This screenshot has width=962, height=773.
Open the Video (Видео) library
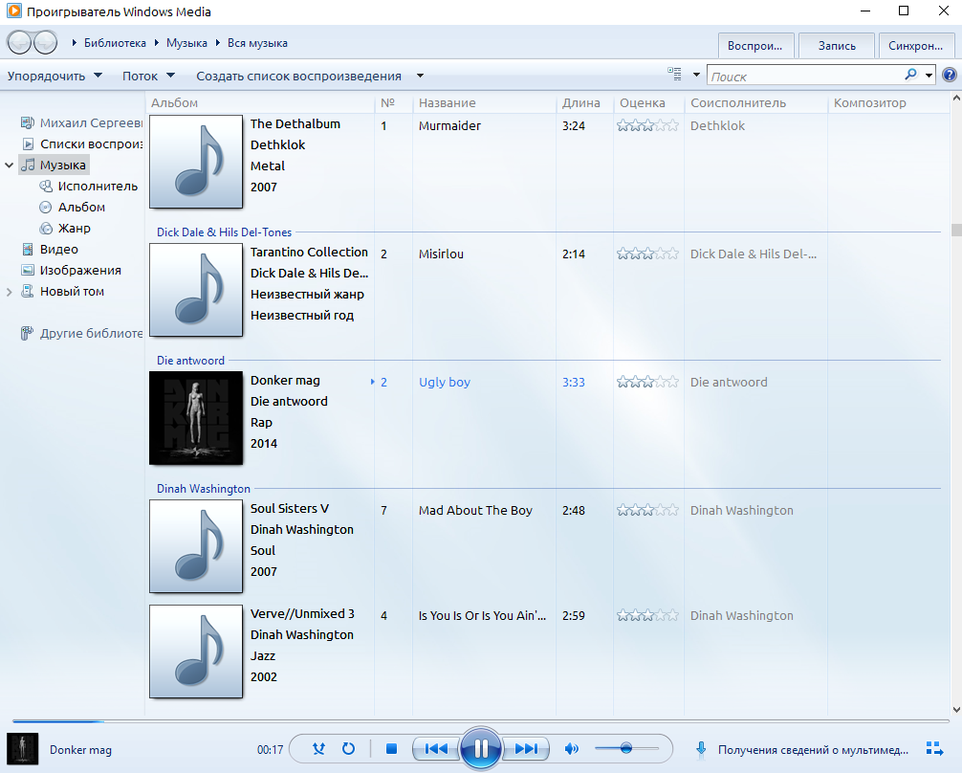[x=50, y=249]
